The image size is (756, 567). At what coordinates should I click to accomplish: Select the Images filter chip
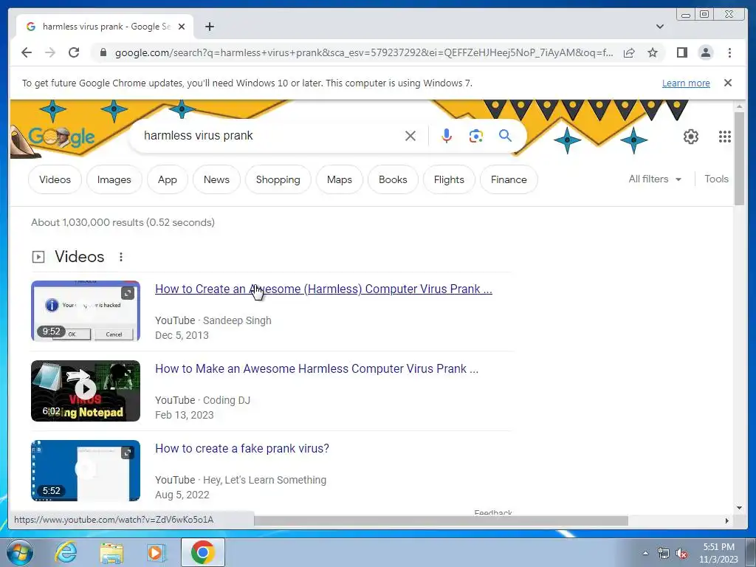click(114, 179)
